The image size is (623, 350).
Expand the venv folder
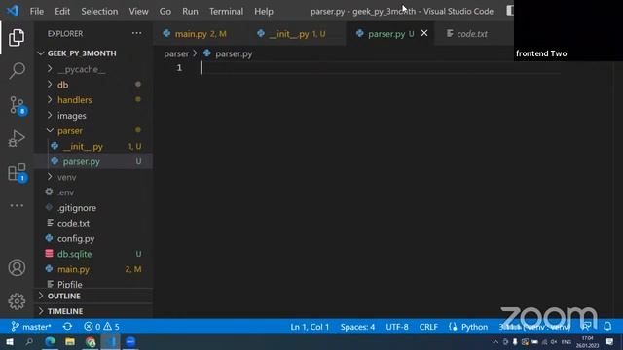(66, 177)
